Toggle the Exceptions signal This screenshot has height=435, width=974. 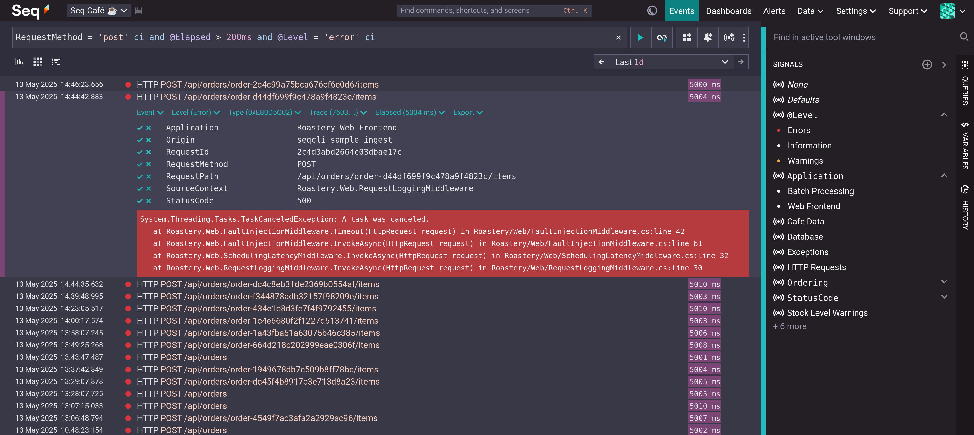coord(807,252)
